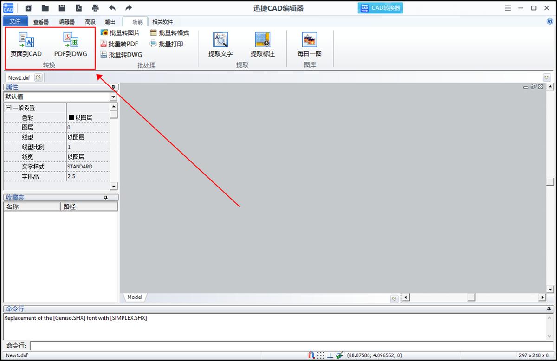Viewport: 557px width, 361px height.
Task: Click 批量转格式 batch format tool
Action: [169, 33]
